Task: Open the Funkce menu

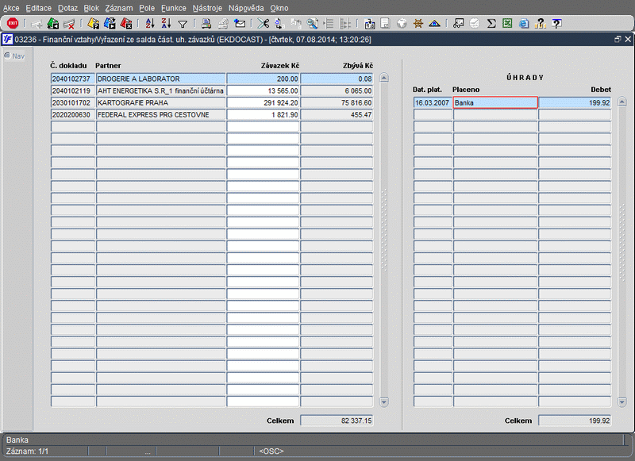Action: (173, 8)
